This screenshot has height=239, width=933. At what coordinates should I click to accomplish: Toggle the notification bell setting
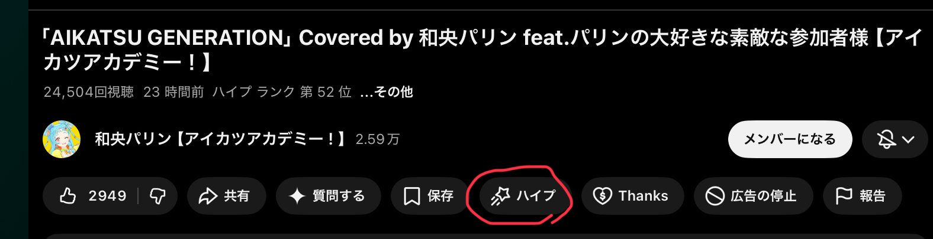pos(886,139)
